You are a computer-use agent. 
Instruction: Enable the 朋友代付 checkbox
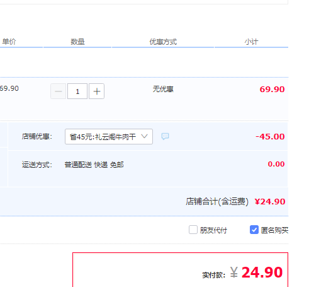tap(193, 230)
